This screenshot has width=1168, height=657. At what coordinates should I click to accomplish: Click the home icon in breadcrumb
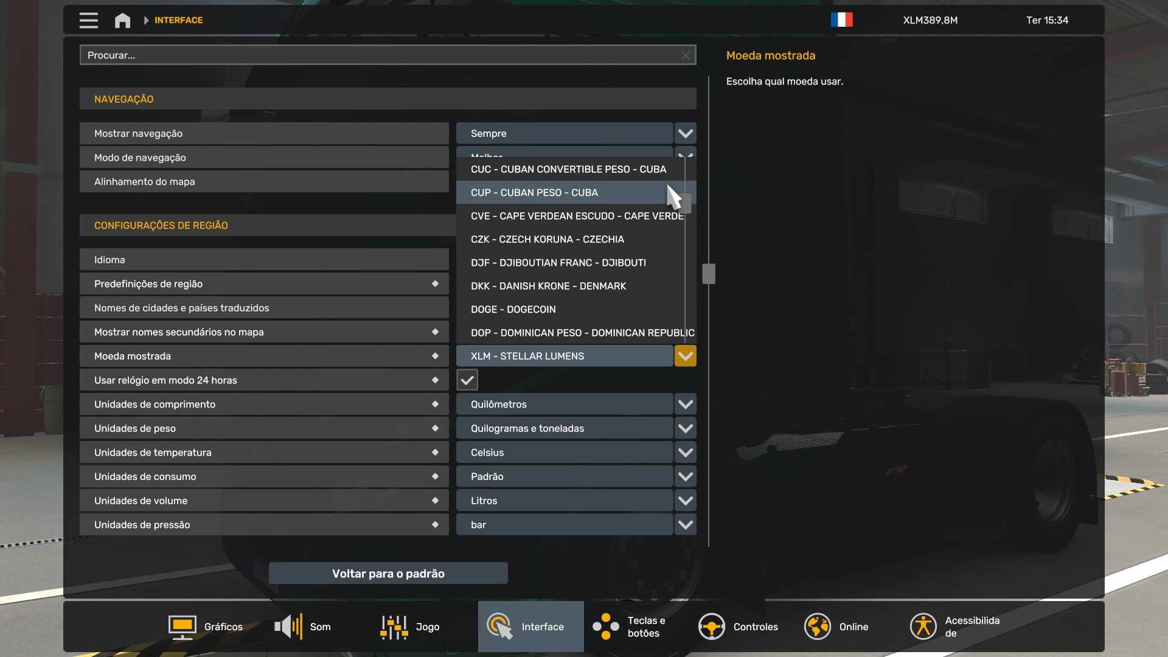click(122, 20)
